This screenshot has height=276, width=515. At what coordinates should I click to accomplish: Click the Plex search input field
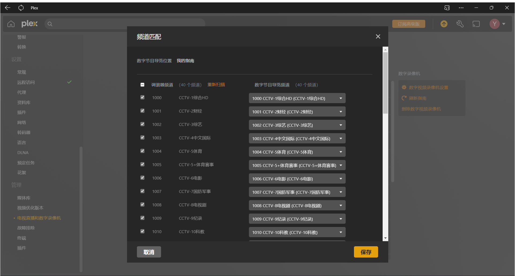[126, 24]
